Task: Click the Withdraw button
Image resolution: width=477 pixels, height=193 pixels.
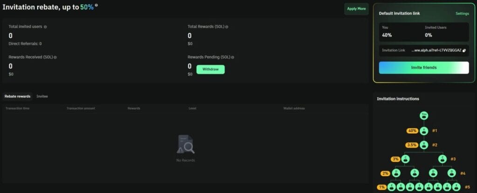Action: coord(211,70)
